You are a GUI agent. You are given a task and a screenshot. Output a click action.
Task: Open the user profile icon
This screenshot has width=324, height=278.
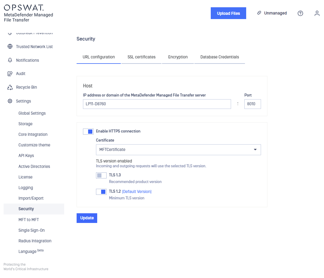tap(317, 13)
